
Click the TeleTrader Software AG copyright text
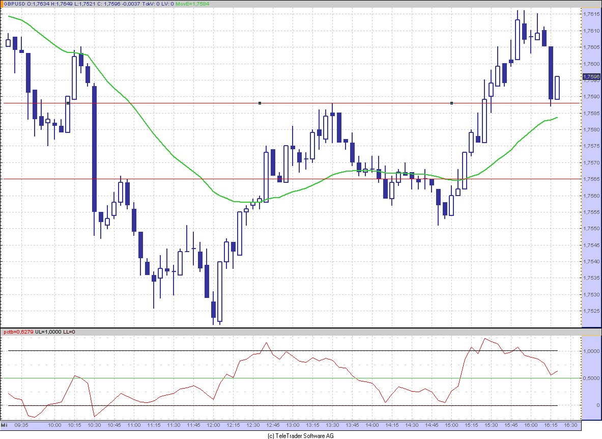coord(300,435)
